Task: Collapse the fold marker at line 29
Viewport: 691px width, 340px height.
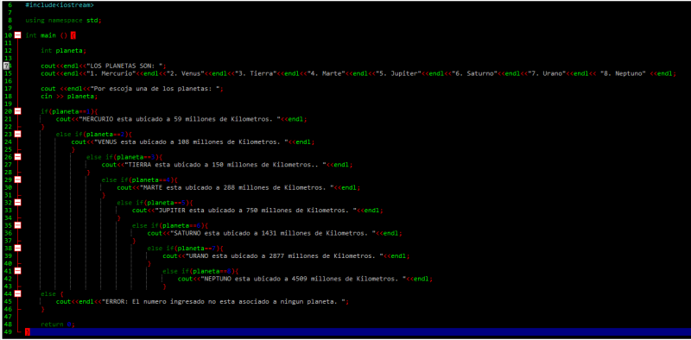Action: 17,179
